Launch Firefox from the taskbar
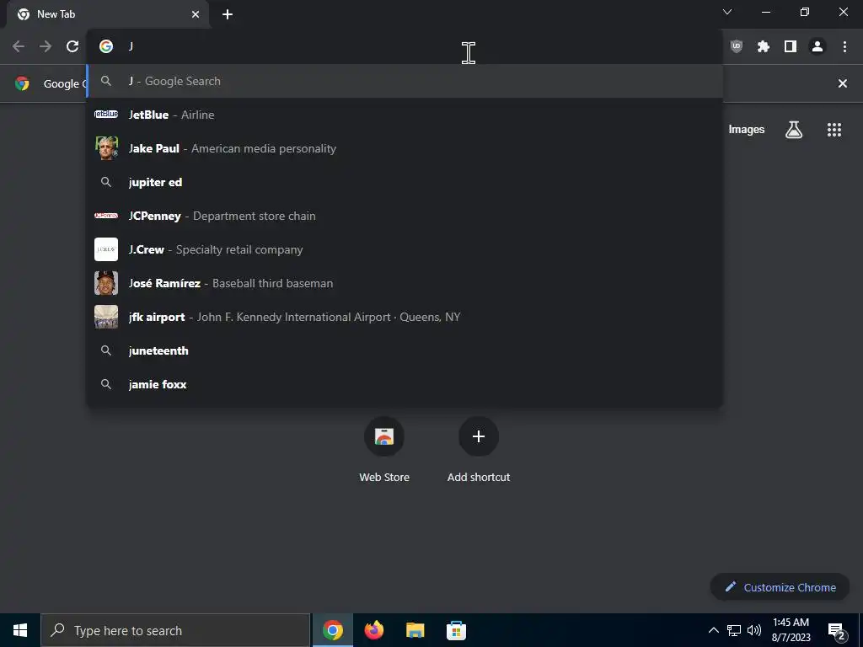 click(x=374, y=630)
